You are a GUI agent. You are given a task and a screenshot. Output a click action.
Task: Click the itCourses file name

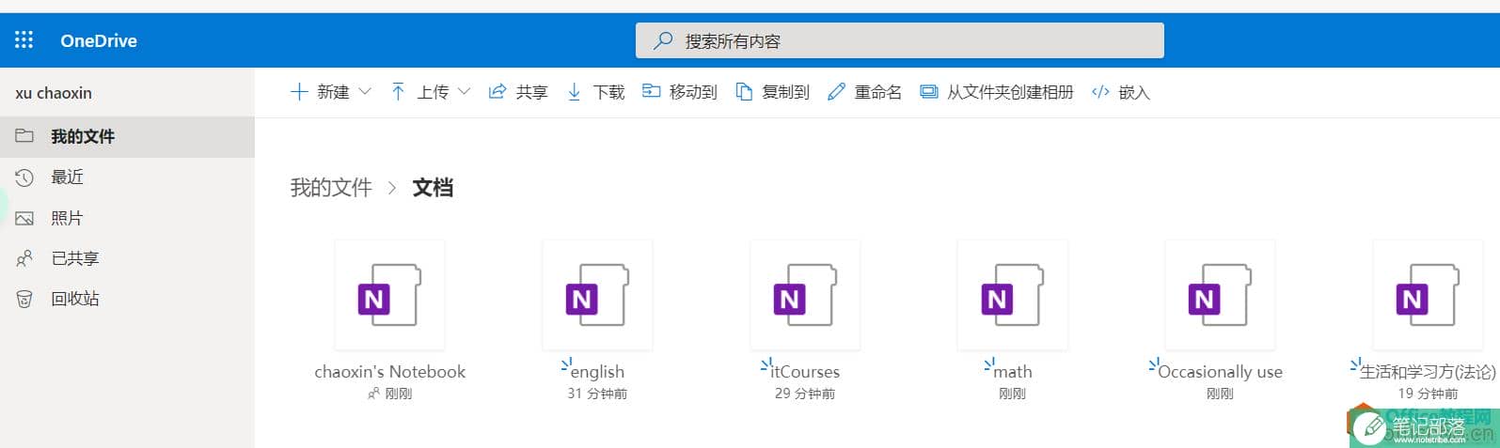tap(805, 372)
